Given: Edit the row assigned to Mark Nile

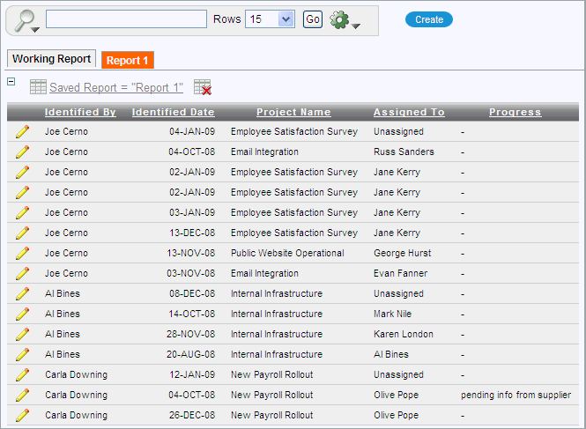Looking at the screenshot, I should click(22, 314).
